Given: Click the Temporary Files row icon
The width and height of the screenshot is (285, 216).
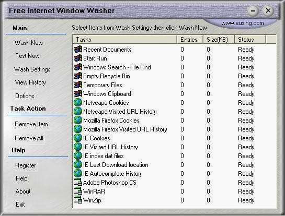Looking at the screenshot, I should point(78,85).
